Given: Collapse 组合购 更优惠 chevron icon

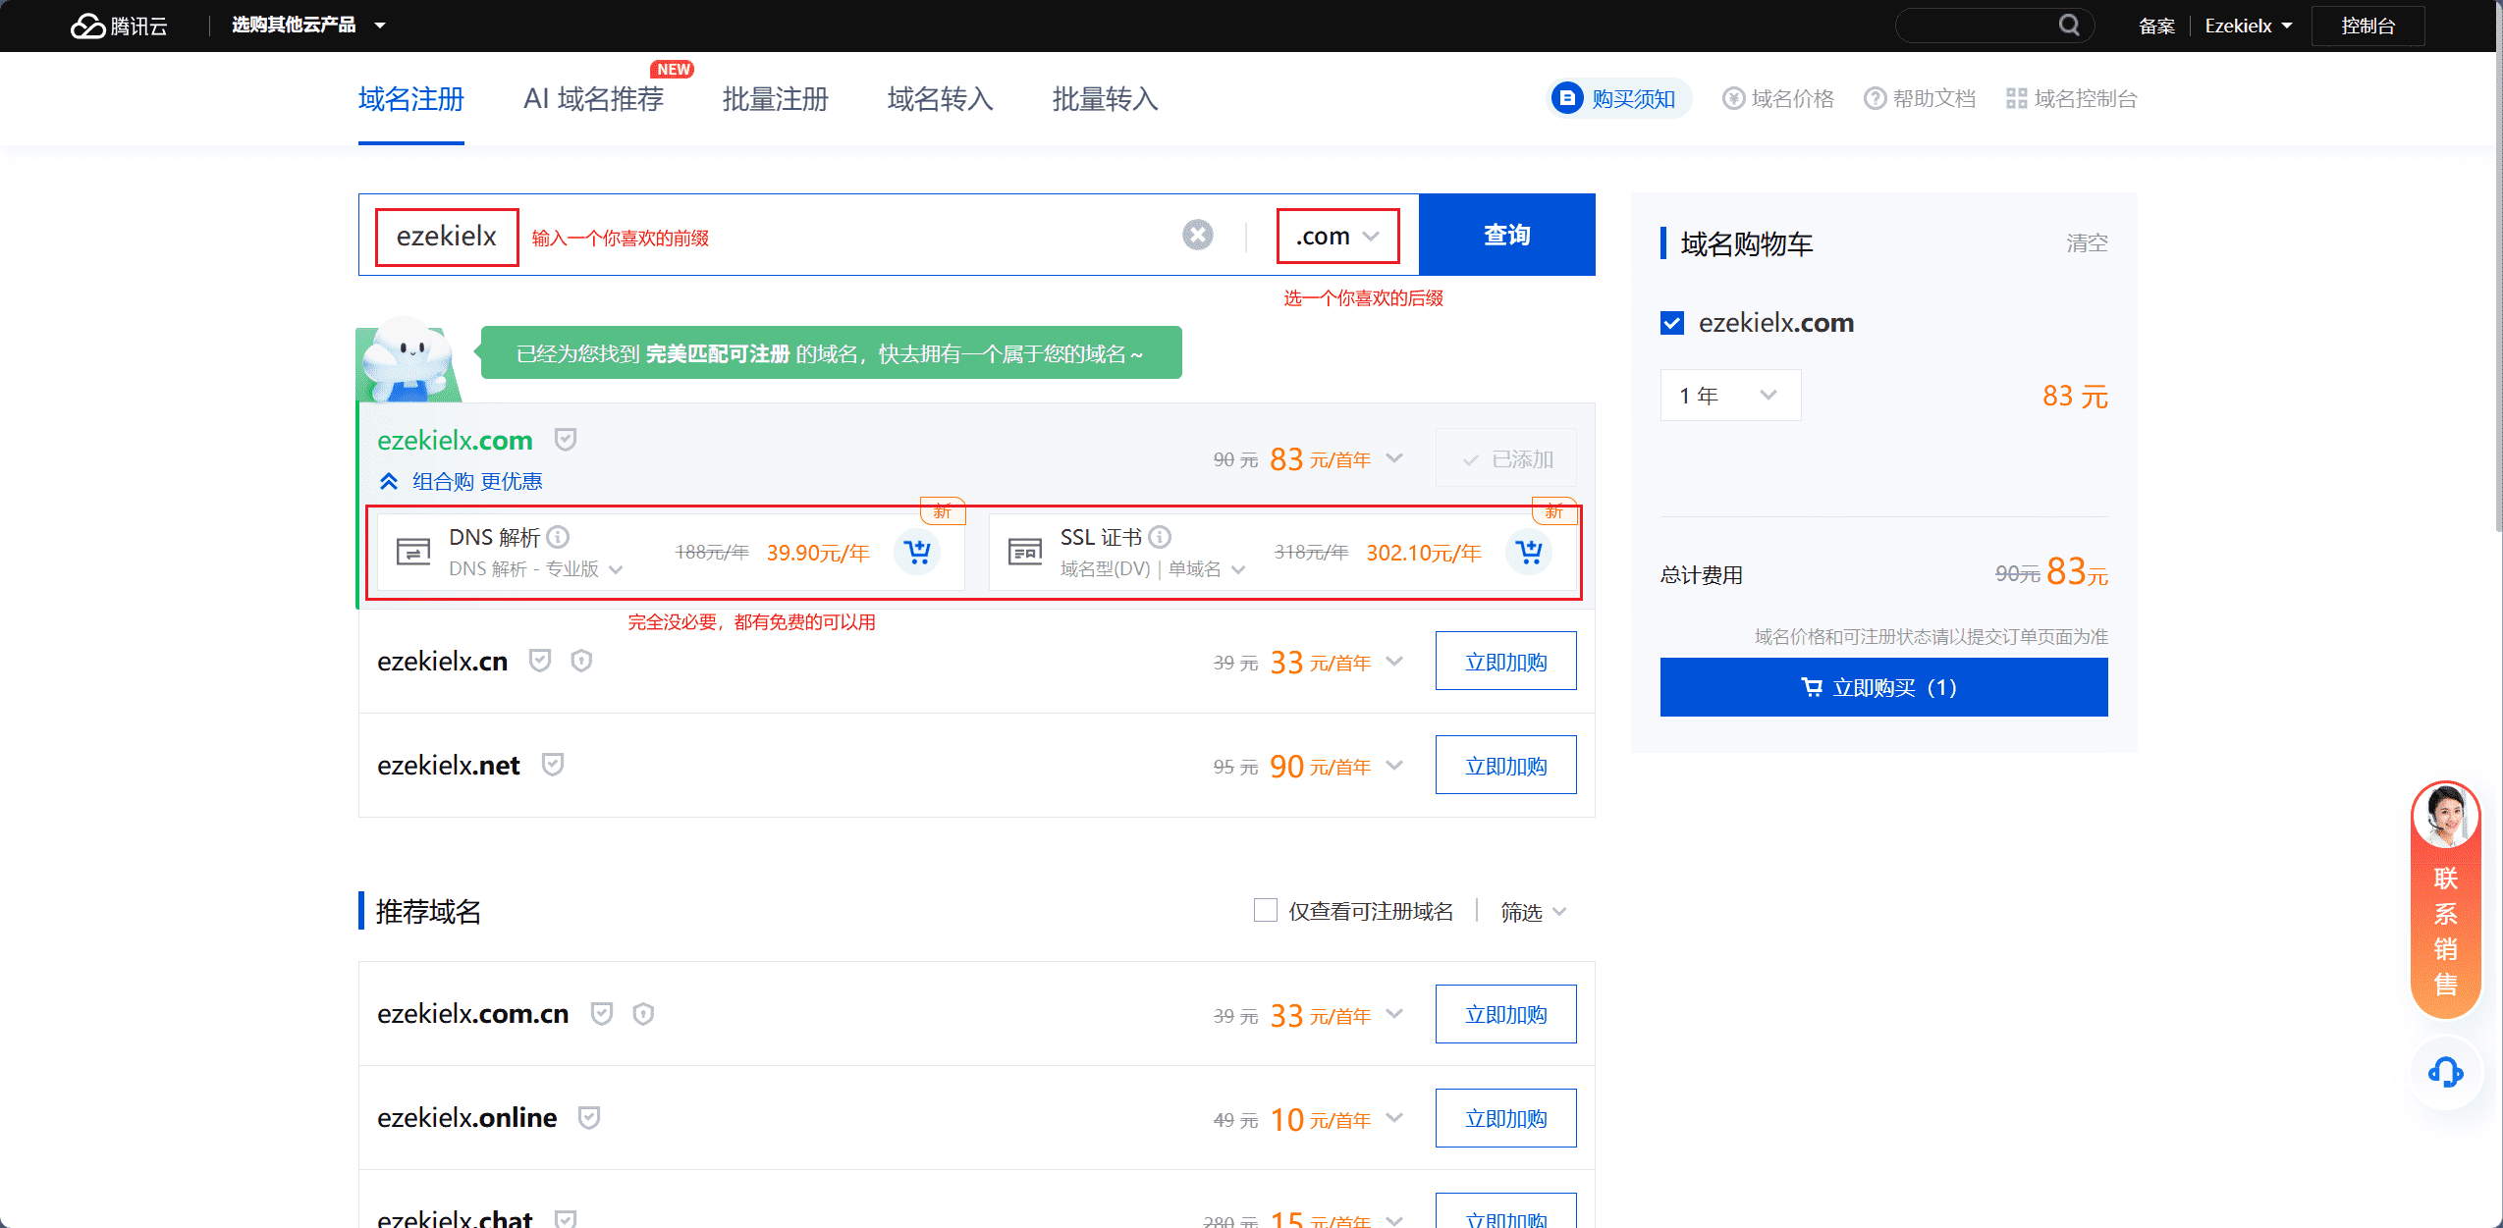Looking at the screenshot, I should pyautogui.click(x=389, y=481).
